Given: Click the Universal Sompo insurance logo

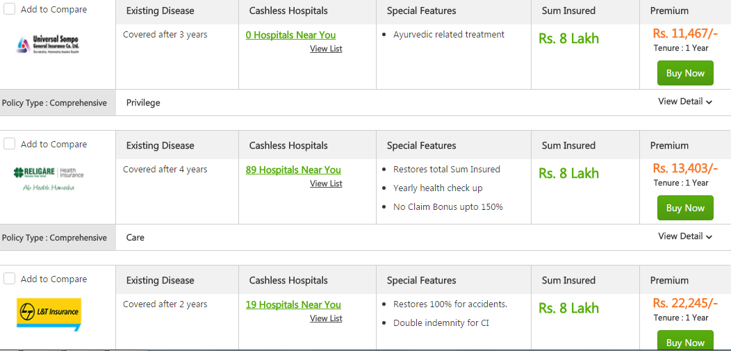Looking at the screenshot, I should click(48, 44).
